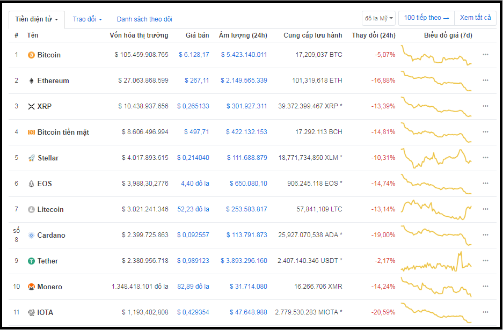503x330 pixels.
Task: Open the Monero name link
Action: click(50, 287)
